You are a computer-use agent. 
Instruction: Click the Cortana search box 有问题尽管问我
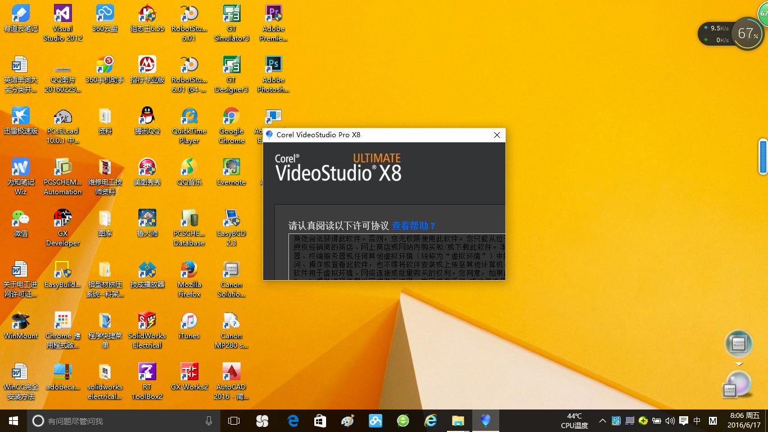(124, 420)
